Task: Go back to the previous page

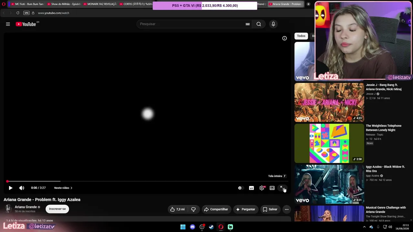Action: (x=4, y=13)
